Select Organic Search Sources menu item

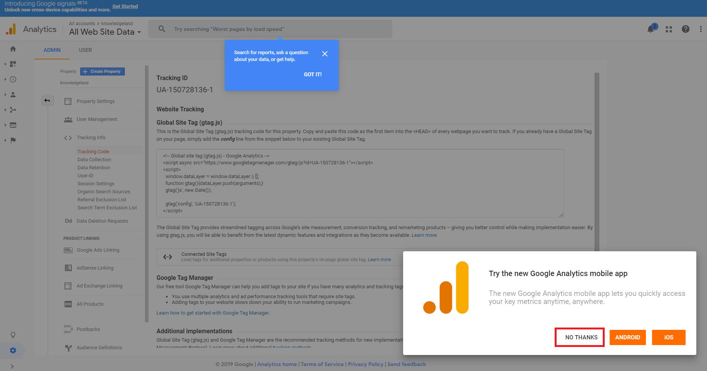coord(104,192)
